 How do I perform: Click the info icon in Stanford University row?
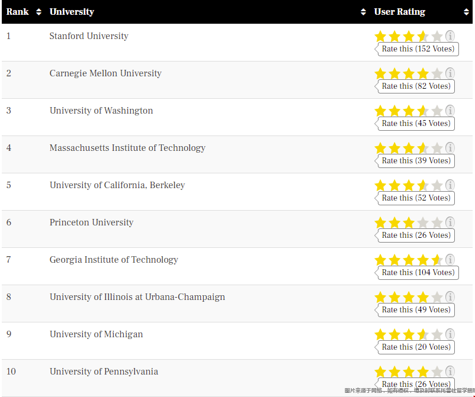coord(450,36)
